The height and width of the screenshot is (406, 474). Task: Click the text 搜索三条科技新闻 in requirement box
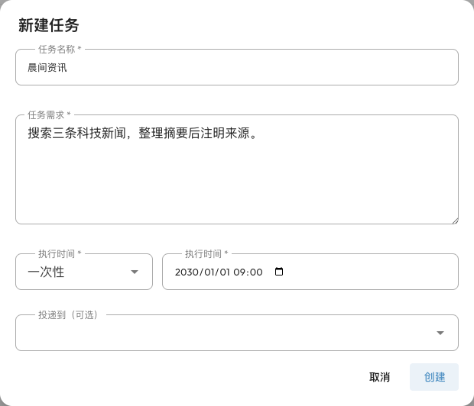pos(76,133)
